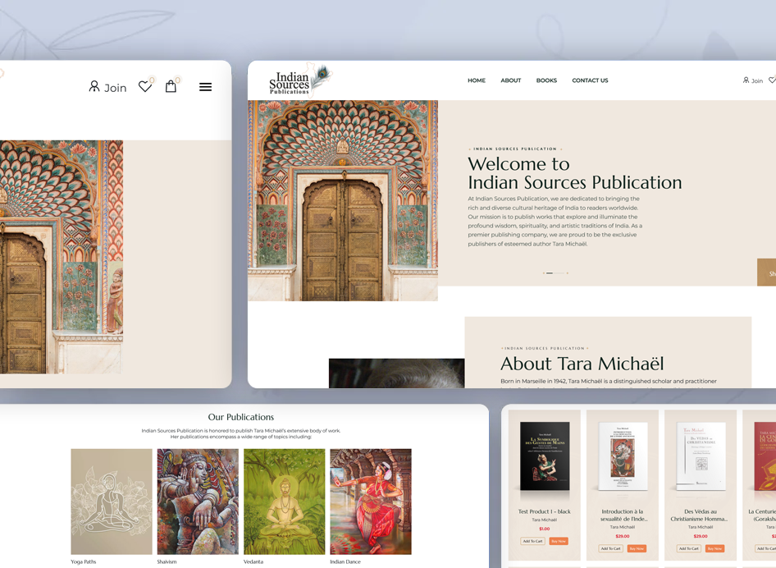Select the active hero carousel indicator dash
776x568 pixels.
(550, 273)
